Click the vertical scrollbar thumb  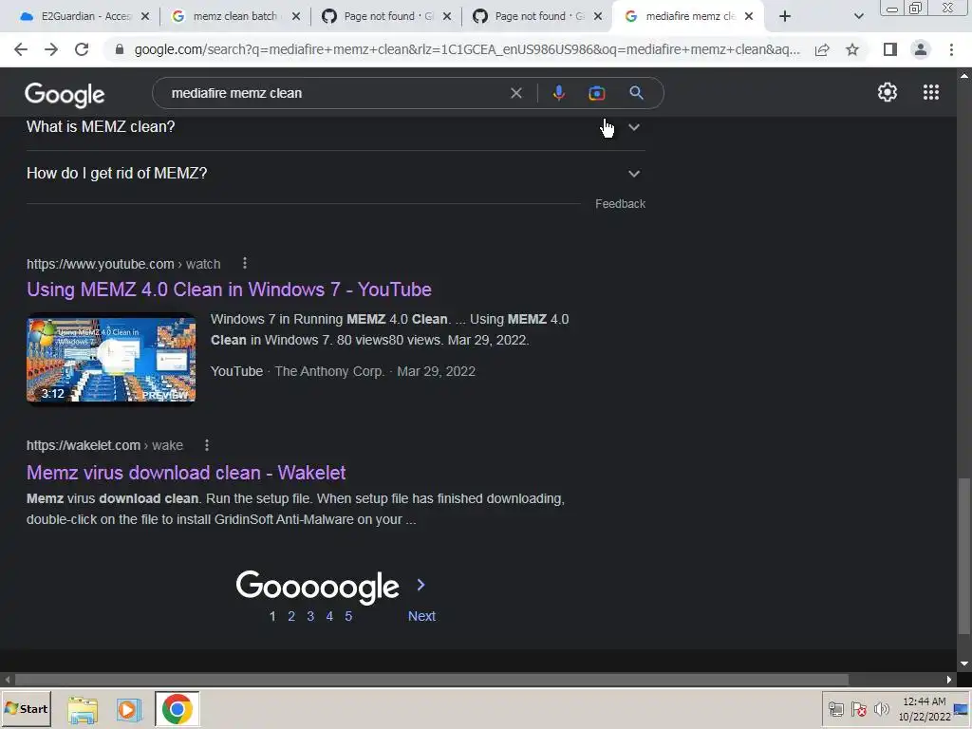pos(964,556)
